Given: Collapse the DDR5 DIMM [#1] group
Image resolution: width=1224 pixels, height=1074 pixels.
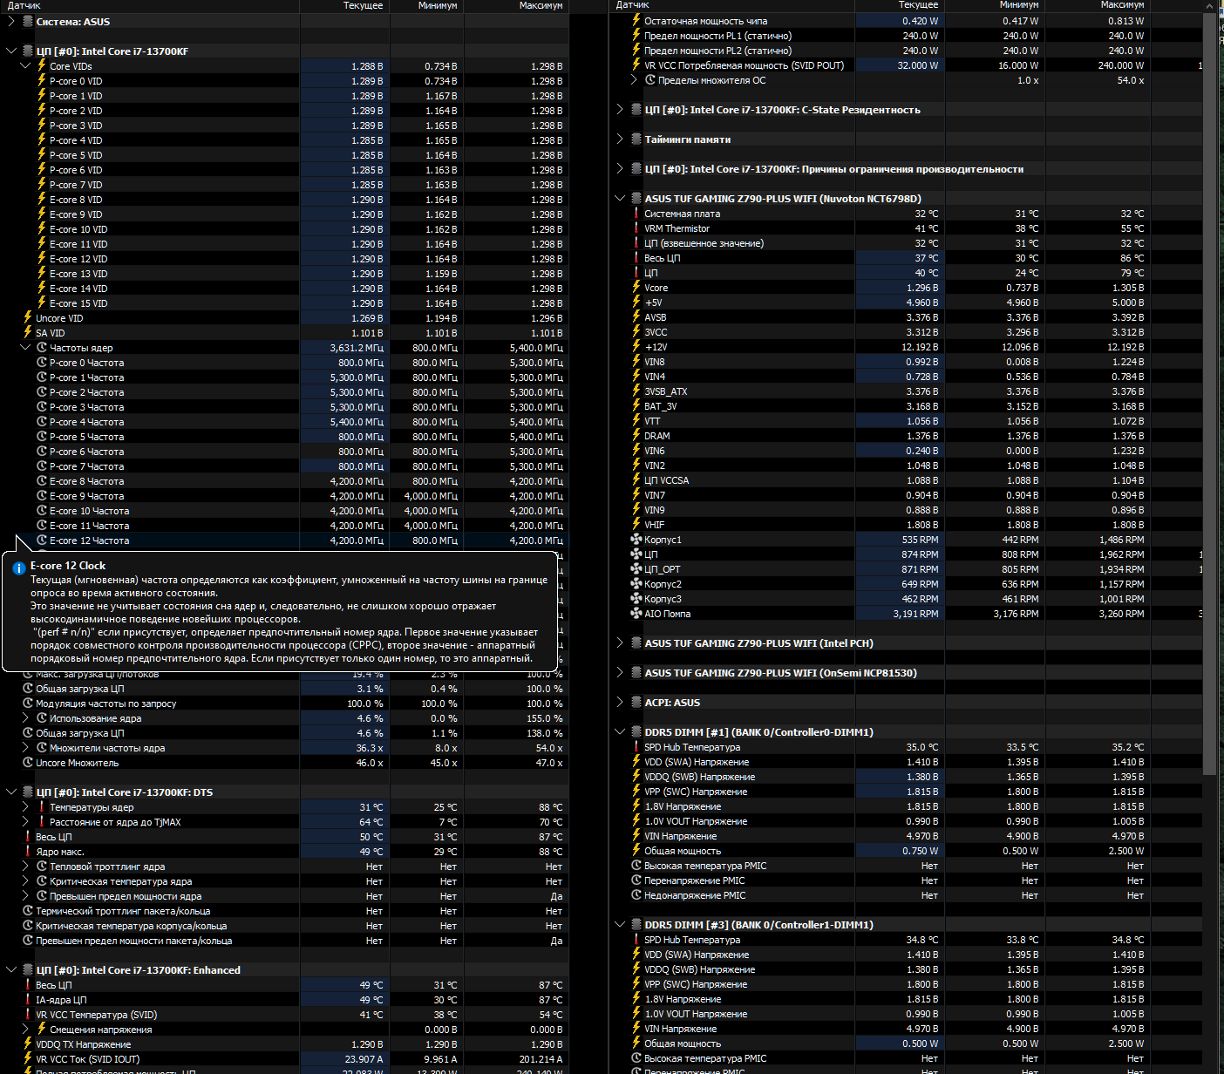Looking at the screenshot, I should coord(620,732).
